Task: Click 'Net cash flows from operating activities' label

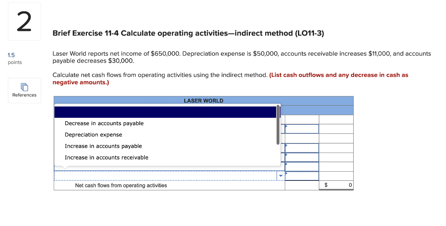Action: [121, 186]
